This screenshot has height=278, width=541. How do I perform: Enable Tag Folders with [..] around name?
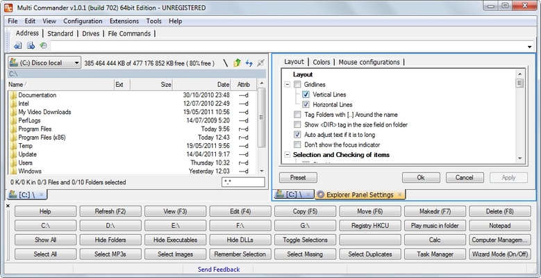pyautogui.click(x=297, y=114)
